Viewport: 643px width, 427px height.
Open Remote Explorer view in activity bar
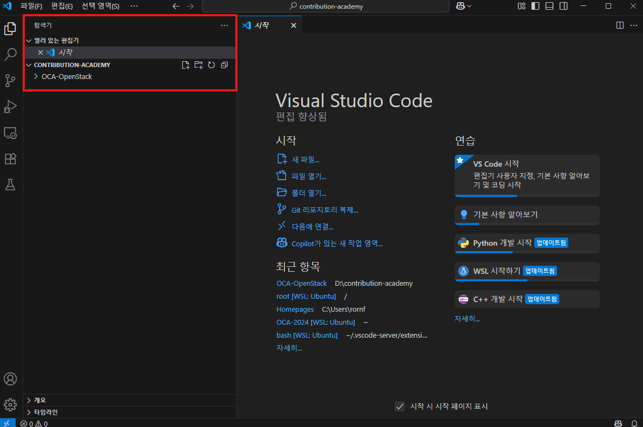10,133
